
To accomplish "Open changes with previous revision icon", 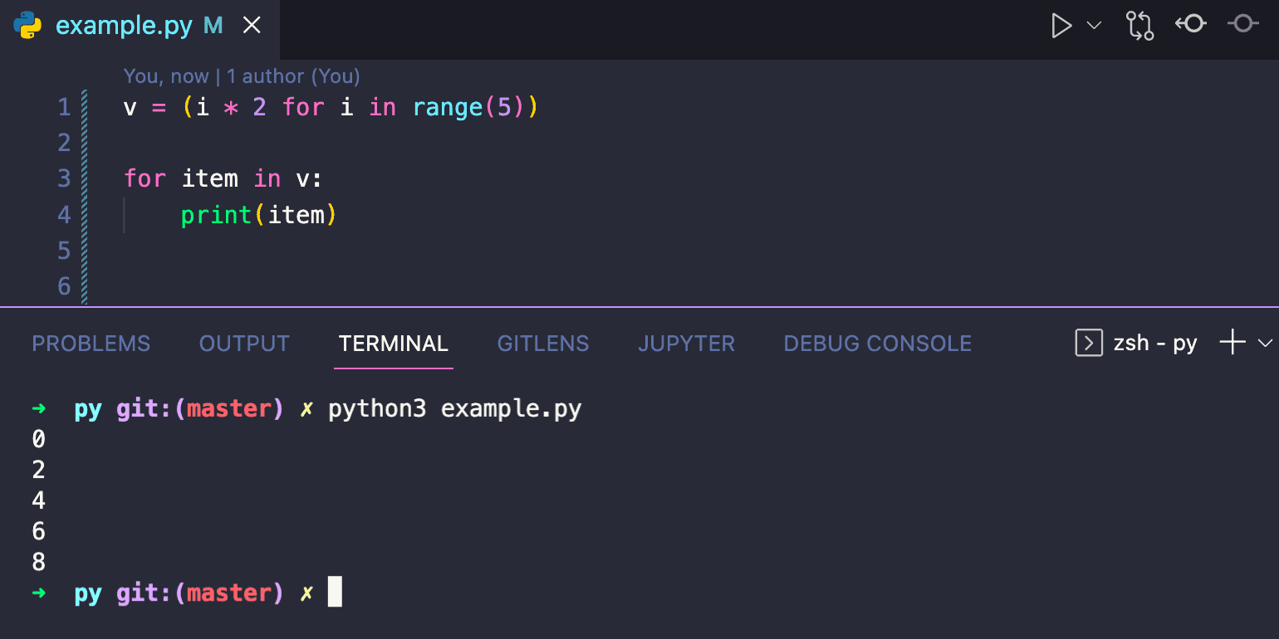I will coord(1191,26).
